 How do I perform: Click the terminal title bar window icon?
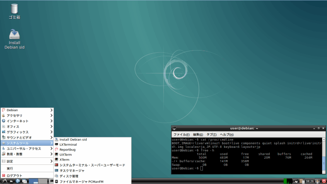[174, 129]
